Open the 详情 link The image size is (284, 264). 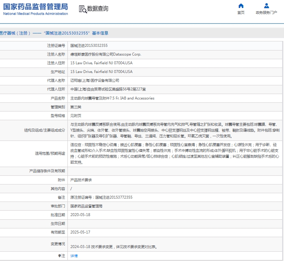point(74,256)
